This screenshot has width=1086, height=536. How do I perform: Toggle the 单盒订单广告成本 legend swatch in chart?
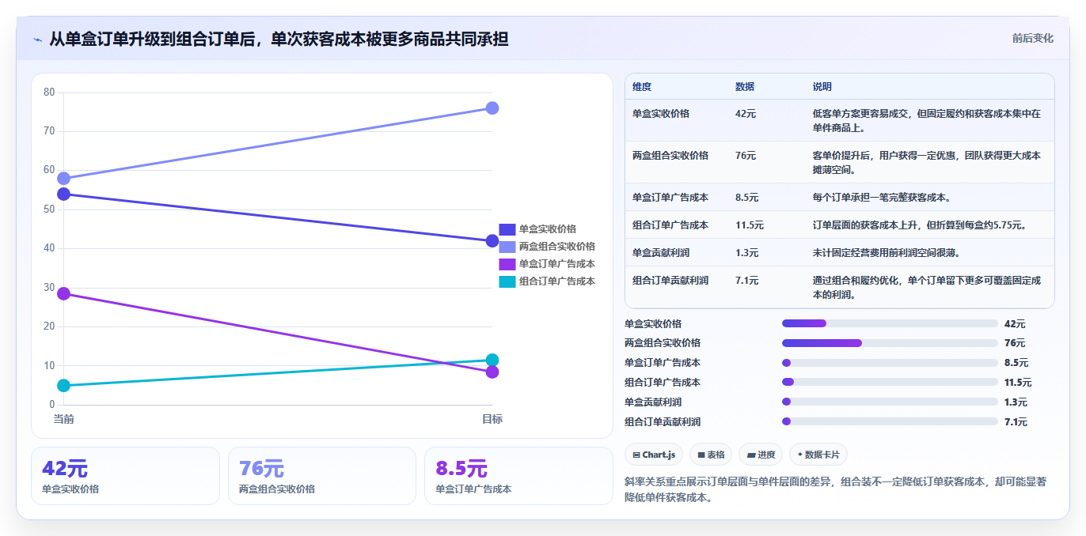pos(507,264)
